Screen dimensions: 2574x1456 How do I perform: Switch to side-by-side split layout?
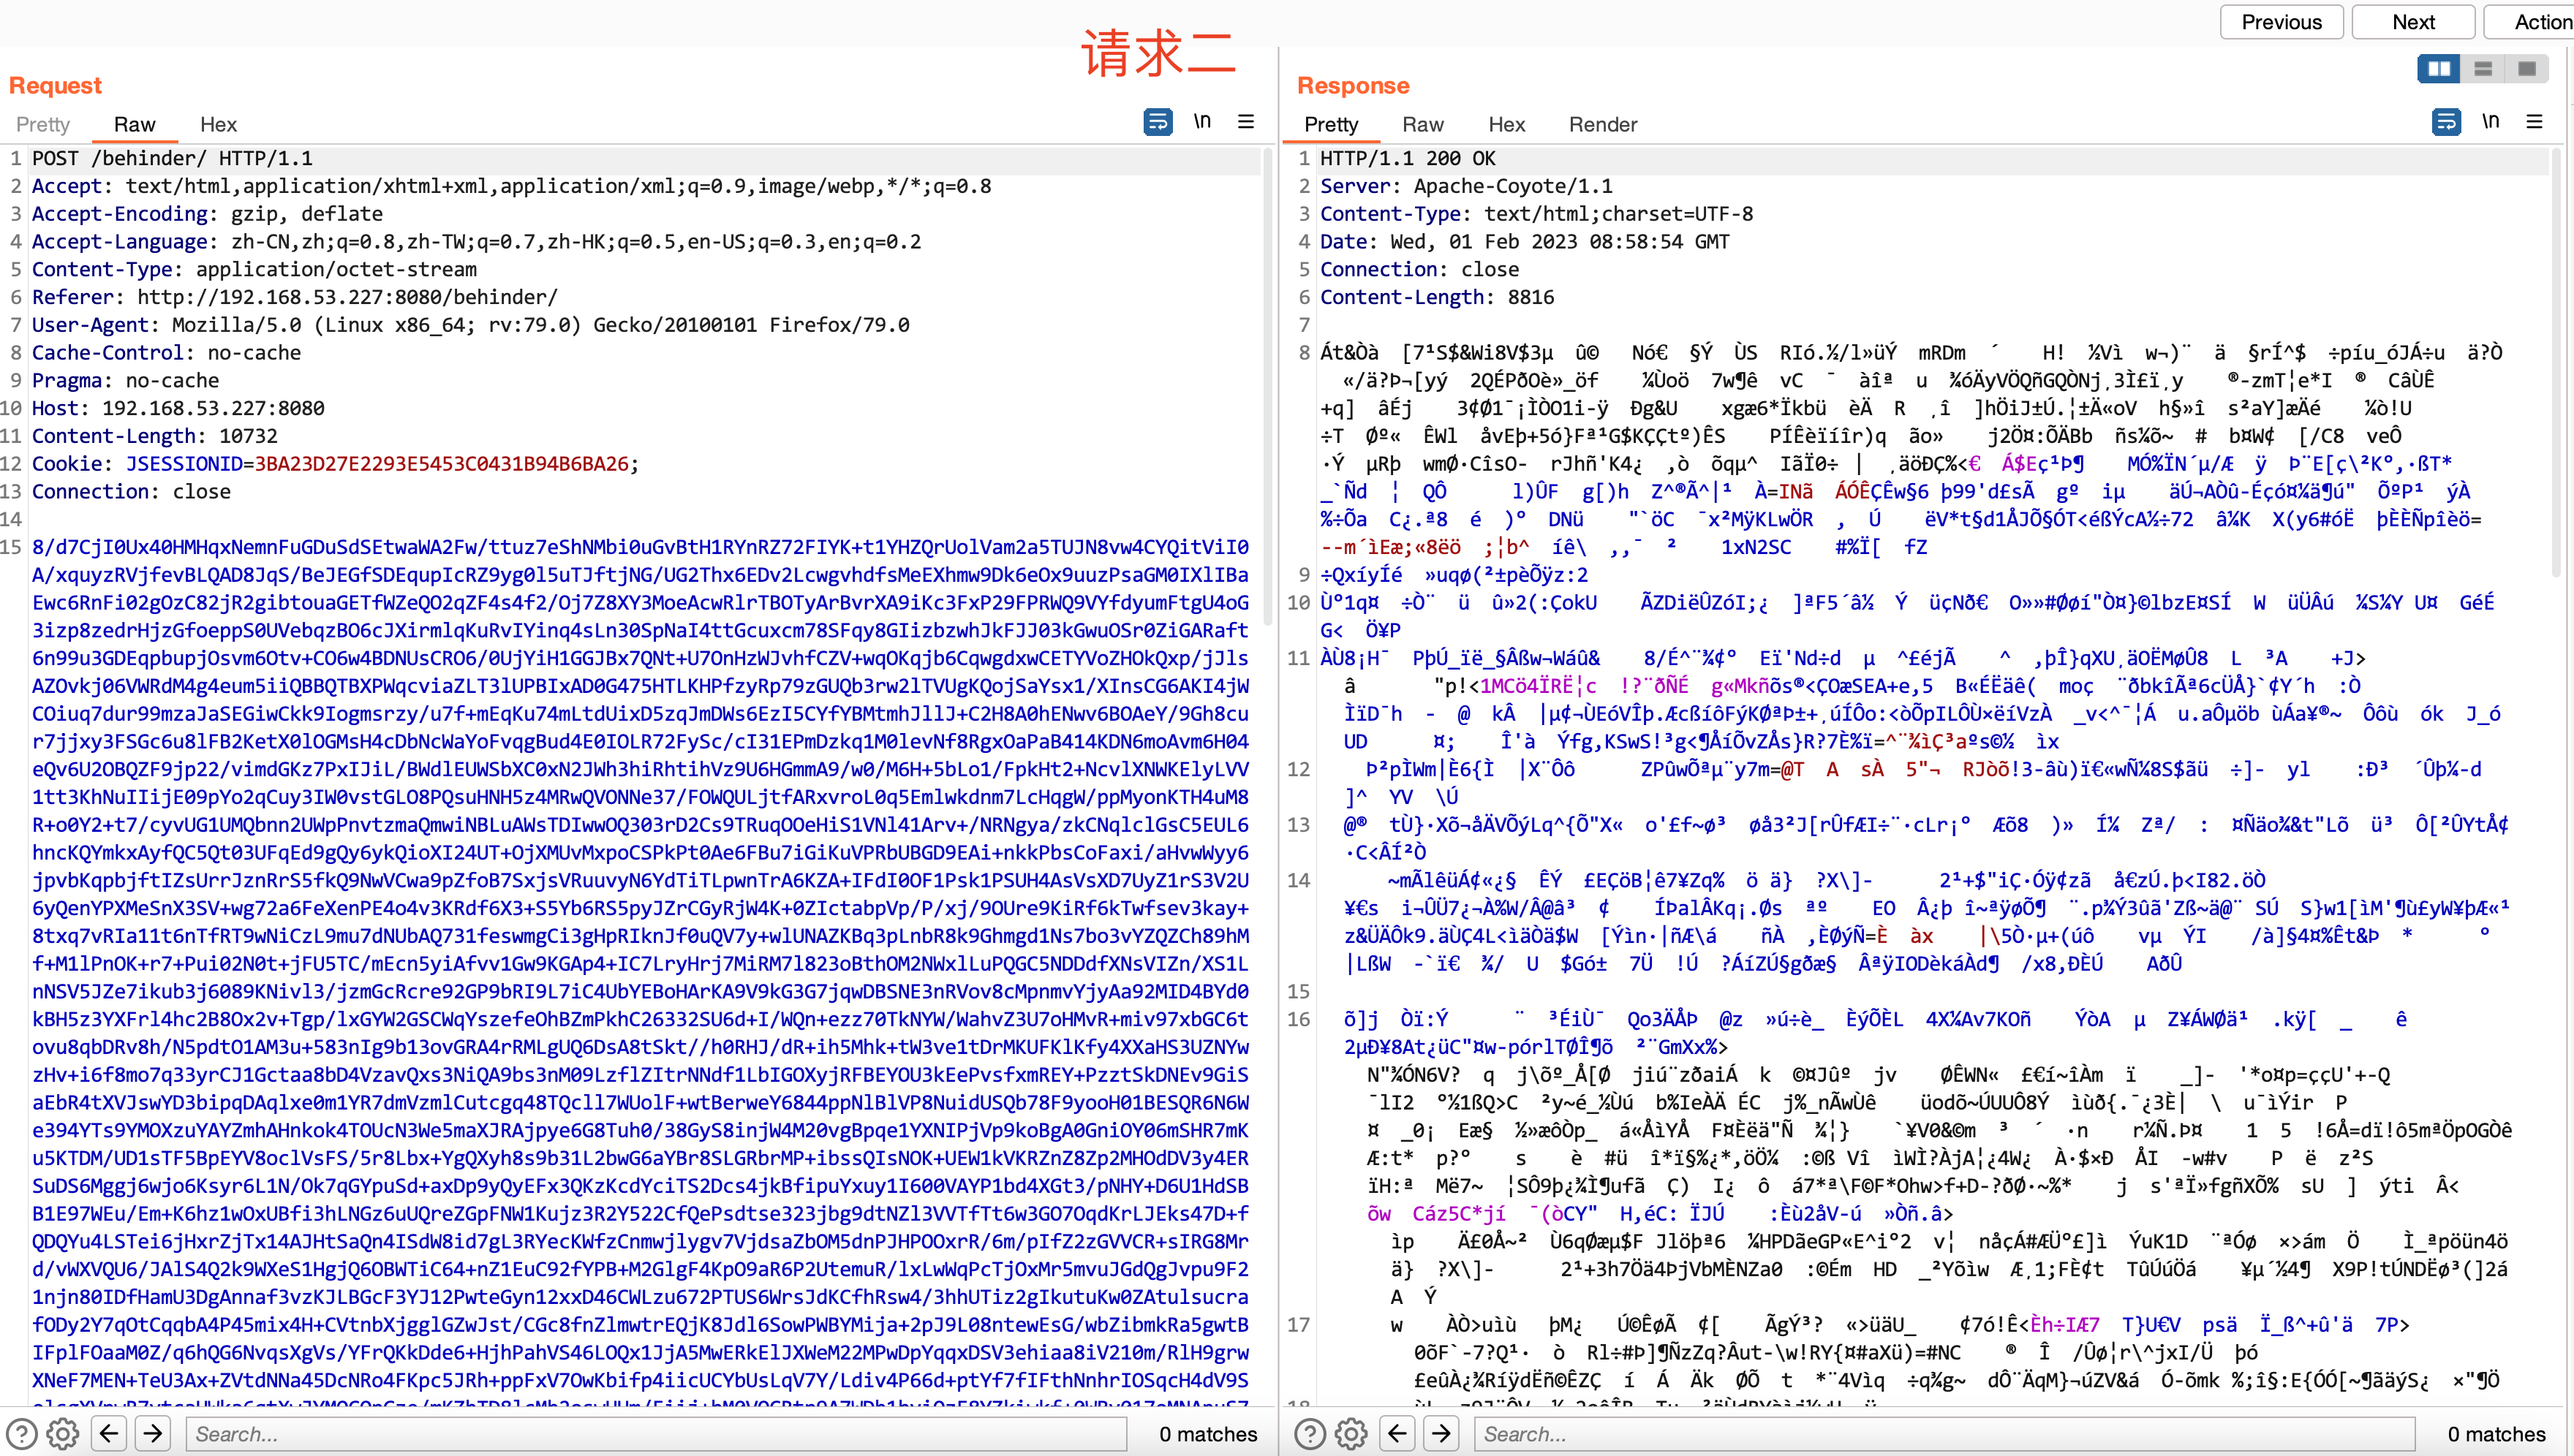2439,68
